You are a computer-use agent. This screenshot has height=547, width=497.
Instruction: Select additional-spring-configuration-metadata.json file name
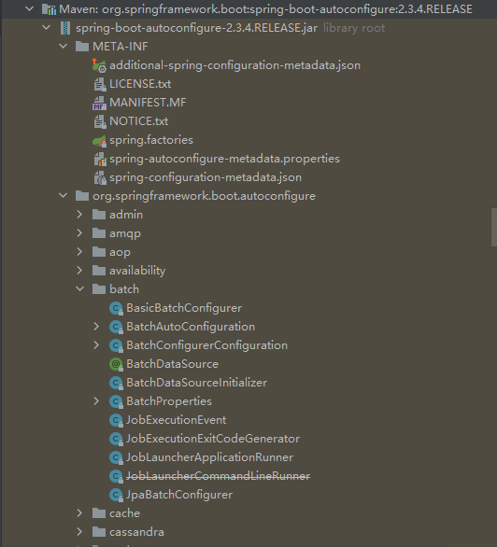pos(234,65)
